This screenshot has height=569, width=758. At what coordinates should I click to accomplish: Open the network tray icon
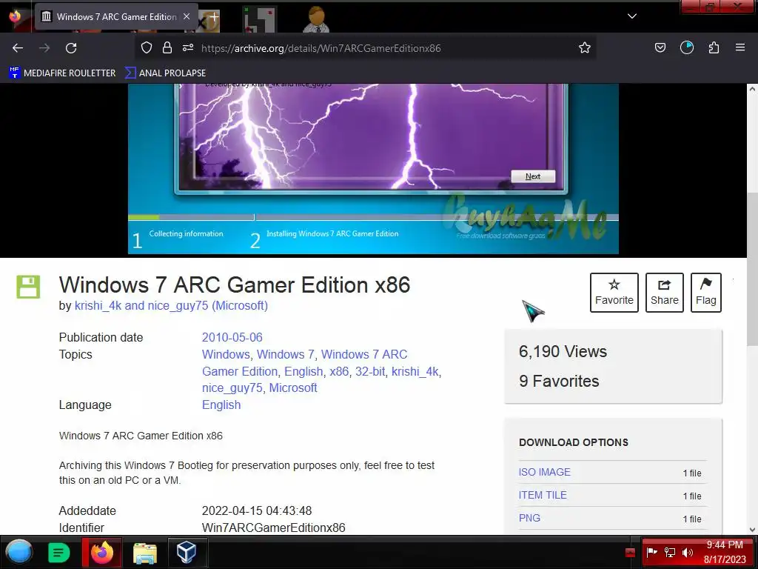point(669,552)
